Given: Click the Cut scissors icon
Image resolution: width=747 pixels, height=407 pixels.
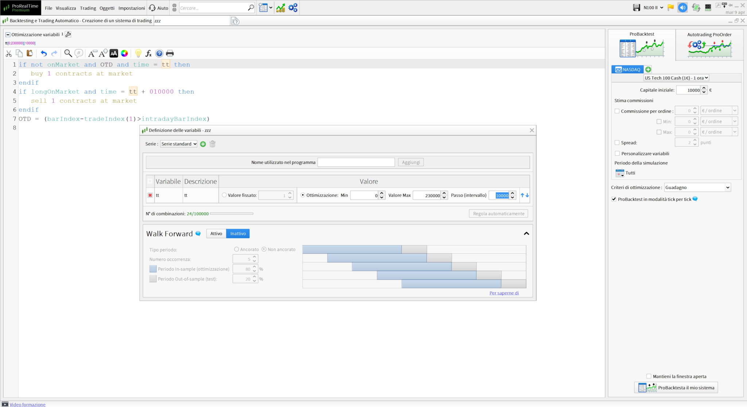Looking at the screenshot, I should click(x=9, y=54).
